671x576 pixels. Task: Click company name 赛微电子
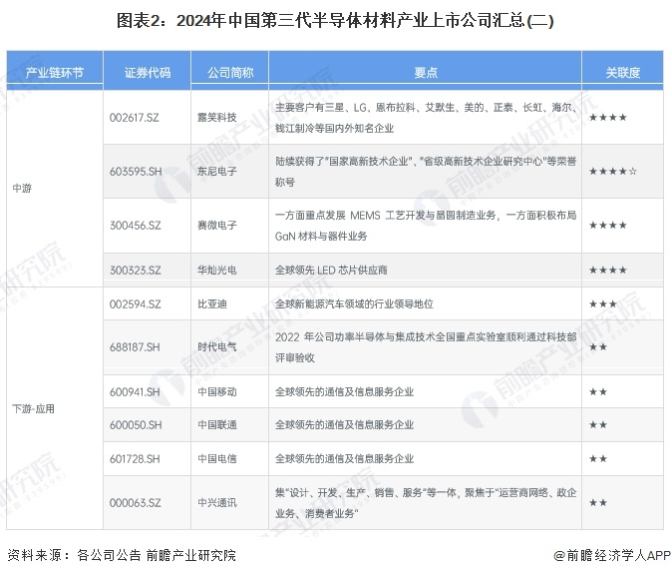(217, 226)
